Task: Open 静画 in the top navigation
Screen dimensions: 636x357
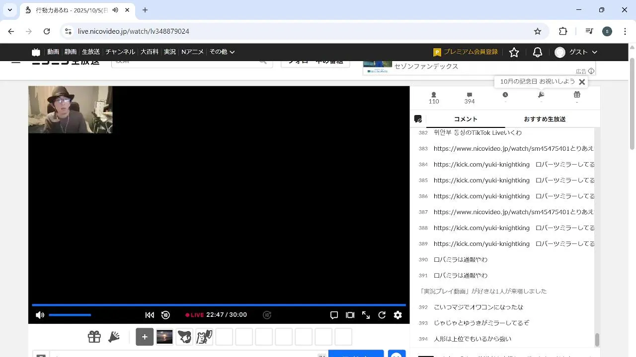Action: tap(71, 52)
